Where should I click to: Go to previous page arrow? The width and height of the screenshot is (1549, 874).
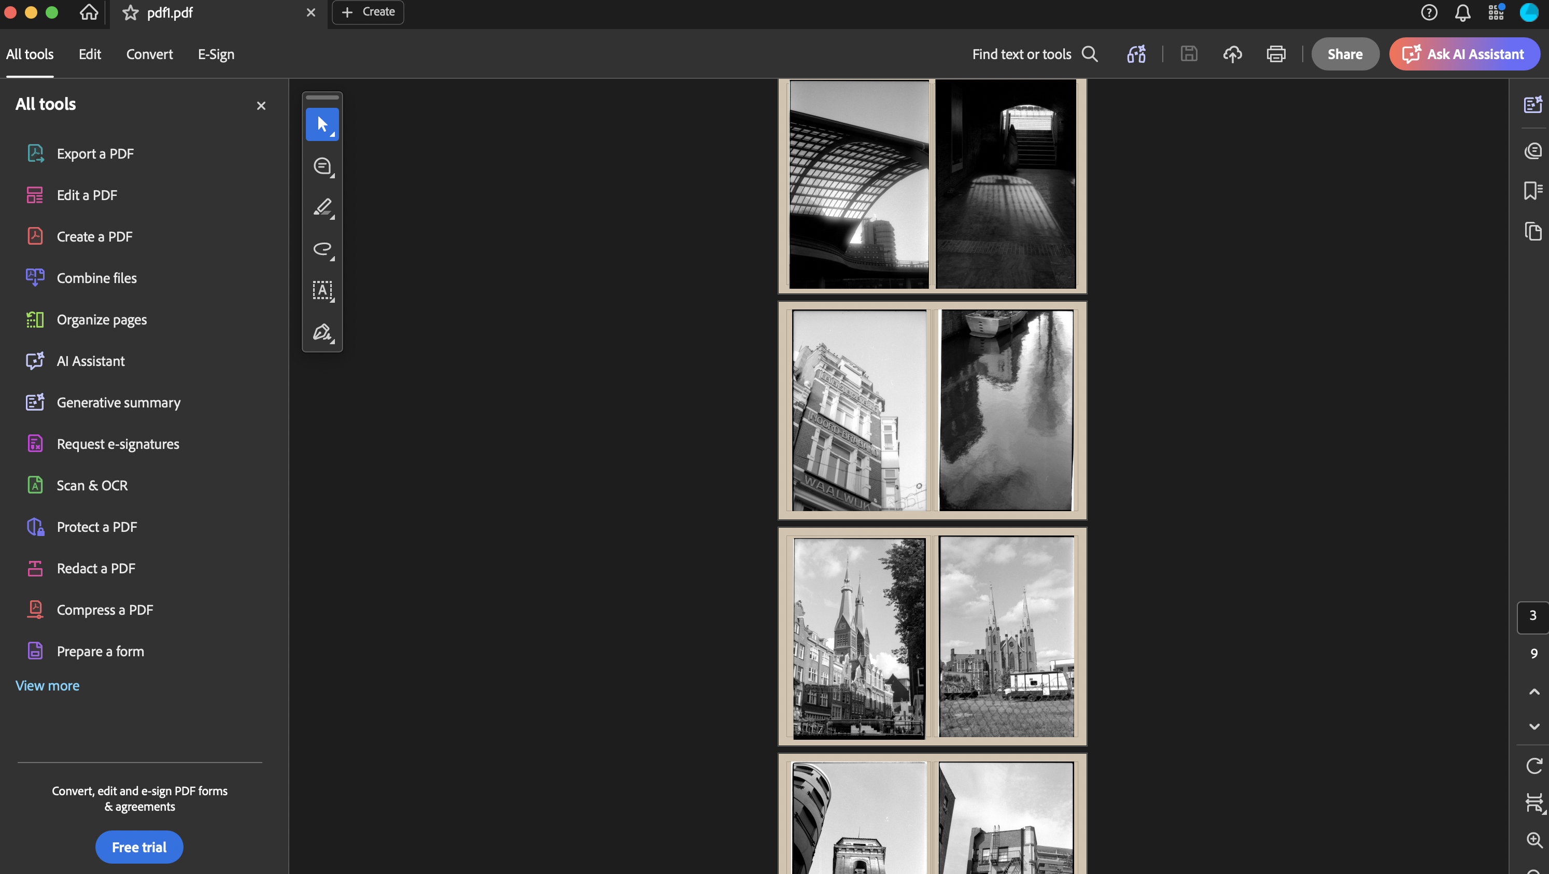click(x=1534, y=692)
